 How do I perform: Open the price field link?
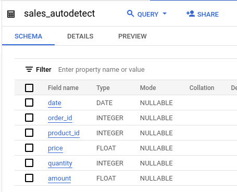[x=55, y=148]
